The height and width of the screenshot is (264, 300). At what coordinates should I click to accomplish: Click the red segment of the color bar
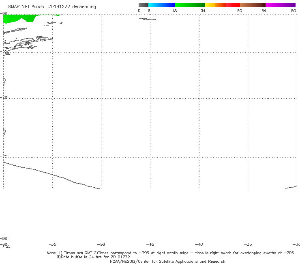pyautogui.click(x=233, y=5)
